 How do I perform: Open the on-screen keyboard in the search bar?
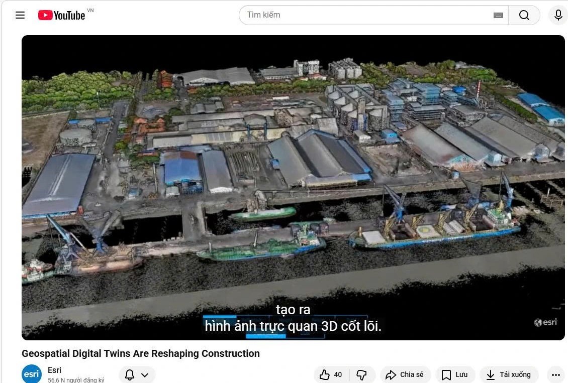(x=498, y=15)
